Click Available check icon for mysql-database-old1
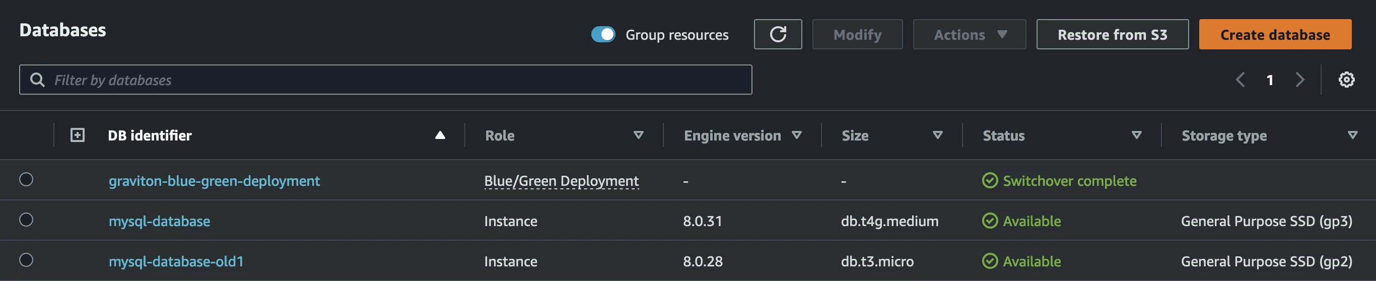 pos(990,261)
